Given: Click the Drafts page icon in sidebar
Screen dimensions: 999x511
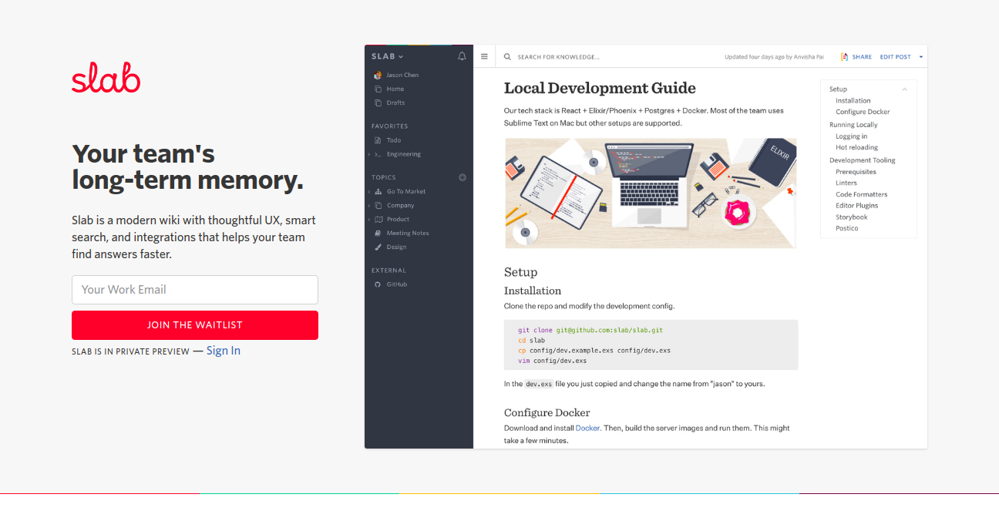Looking at the screenshot, I should click(378, 103).
